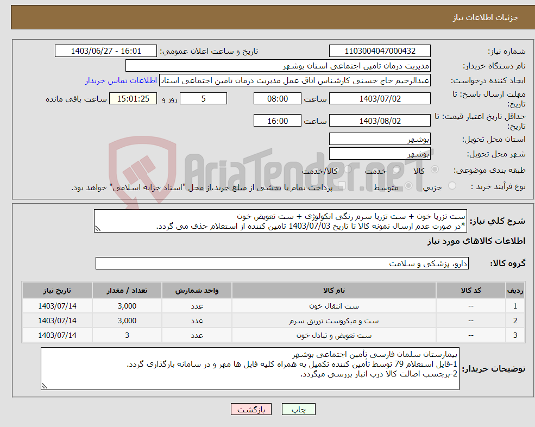Click the کد کالا column header
The height and width of the screenshot is (427, 535).
(x=470, y=290)
